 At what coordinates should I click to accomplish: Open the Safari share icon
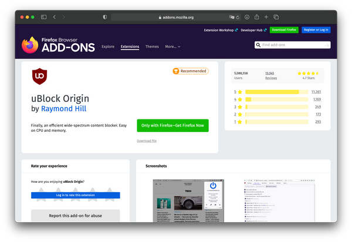pyautogui.click(x=256, y=17)
